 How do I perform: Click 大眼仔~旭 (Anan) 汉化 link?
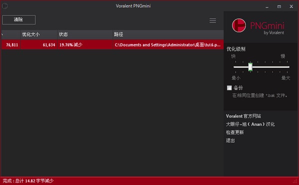coord(250,124)
